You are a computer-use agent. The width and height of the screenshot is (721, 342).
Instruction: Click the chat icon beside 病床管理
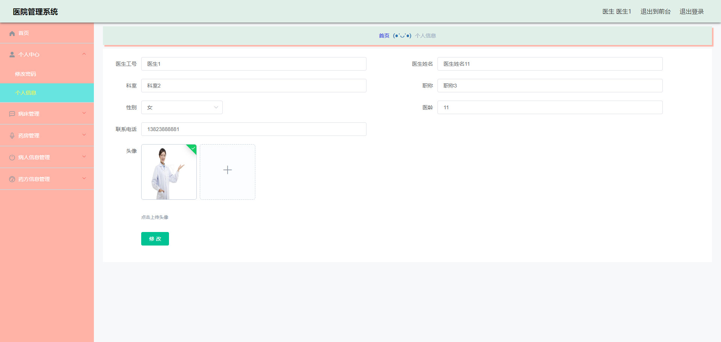12,114
